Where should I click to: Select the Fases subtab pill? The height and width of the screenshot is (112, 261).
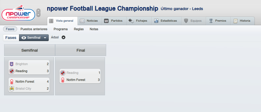click(10, 29)
